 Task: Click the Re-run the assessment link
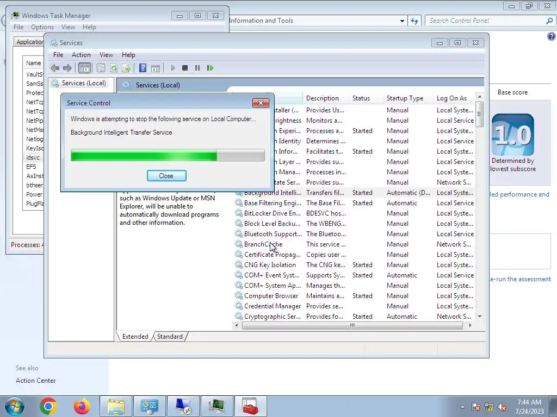click(520, 279)
